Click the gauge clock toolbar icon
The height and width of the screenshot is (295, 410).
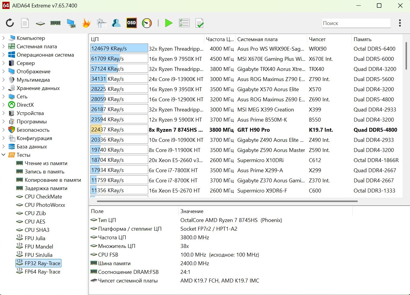pyautogui.click(x=147, y=23)
